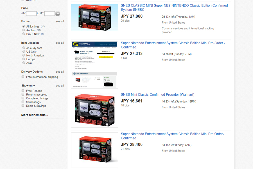The height and width of the screenshot is (169, 253).
Task: Click '6d 7h left (Sunday, 7PM)' time text
Action: tap(177, 54)
